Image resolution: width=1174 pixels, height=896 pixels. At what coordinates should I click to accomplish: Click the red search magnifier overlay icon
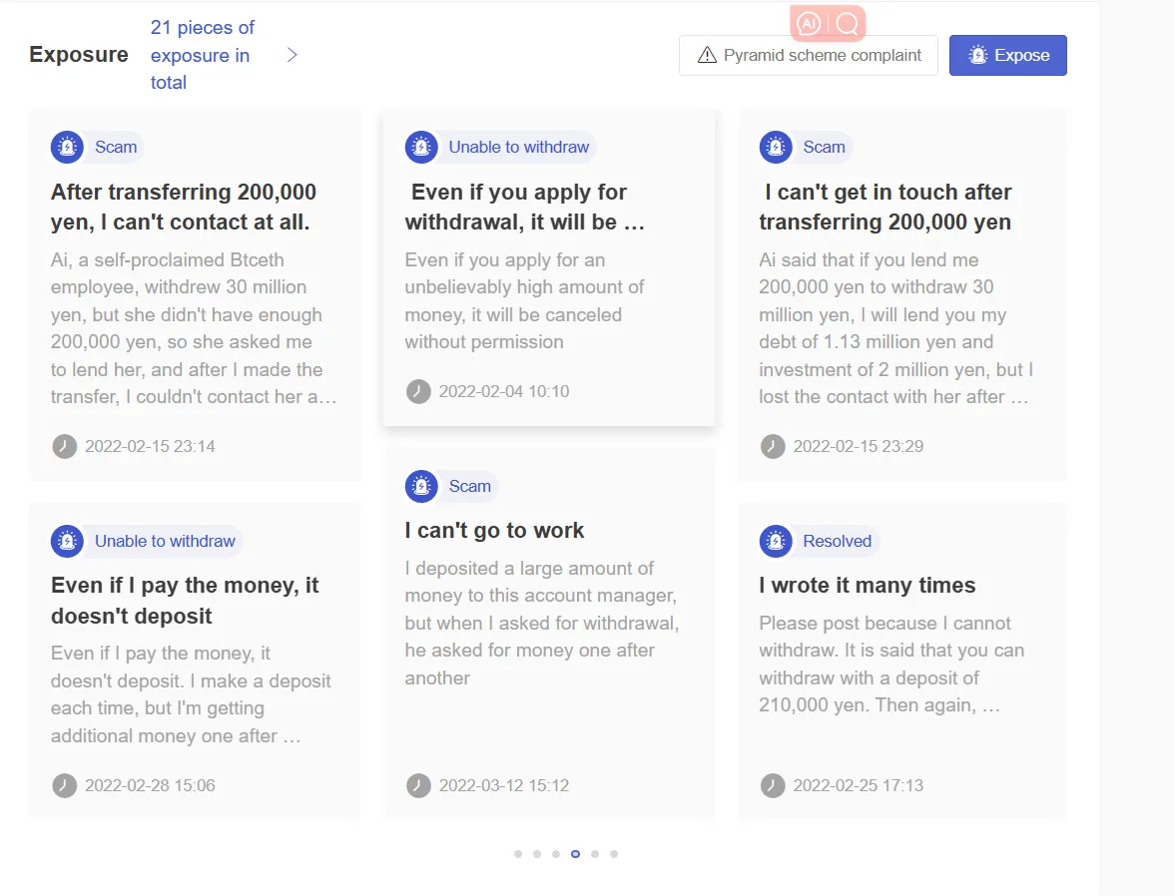pos(848,24)
